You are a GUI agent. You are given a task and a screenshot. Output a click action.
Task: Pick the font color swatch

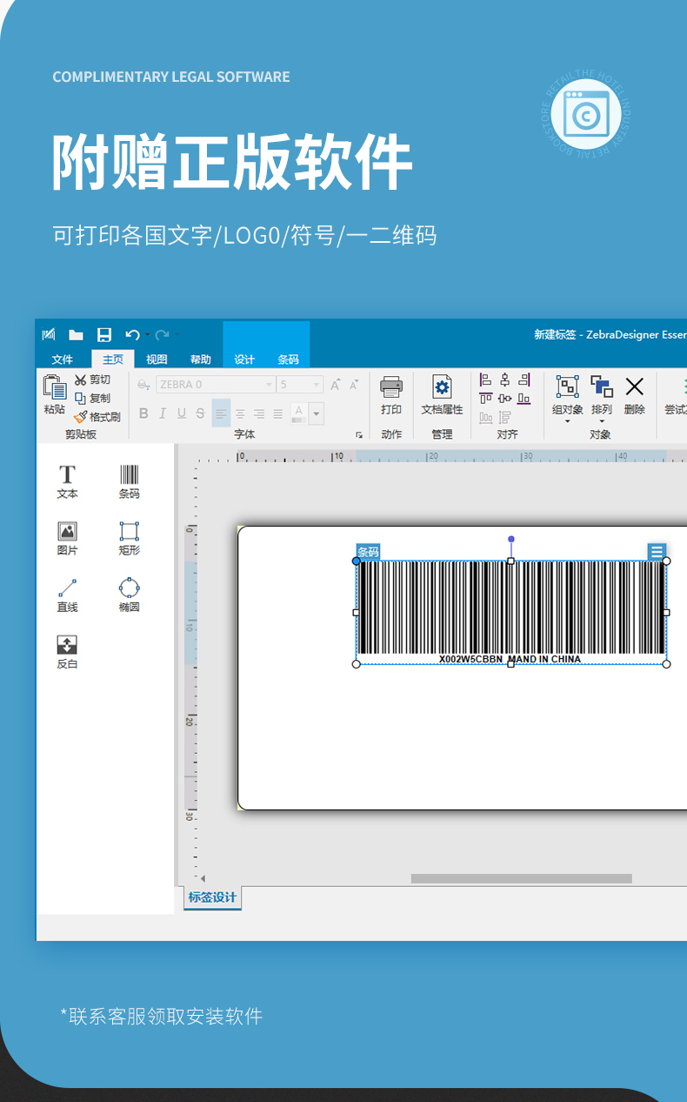299,413
